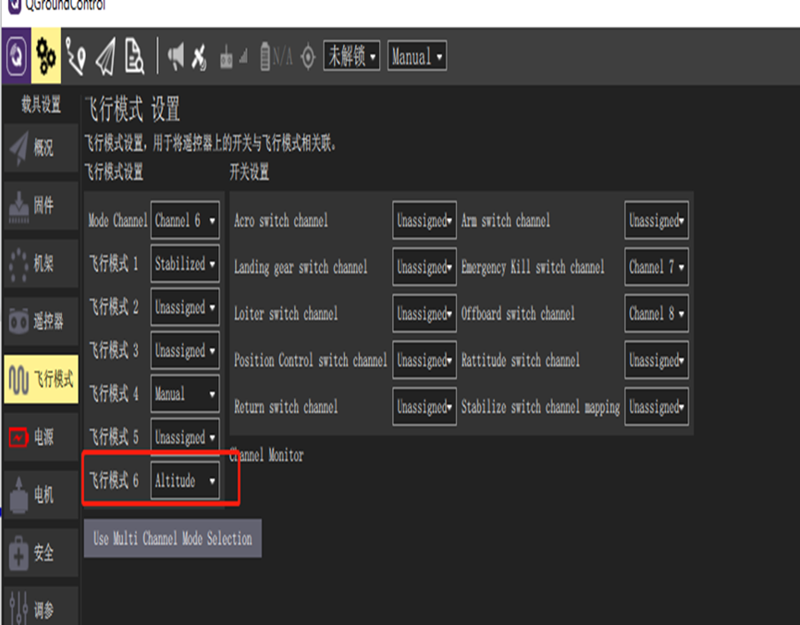This screenshot has width=800, height=625.
Task: Select 遥控器 in the sidebar
Action: (41, 321)
